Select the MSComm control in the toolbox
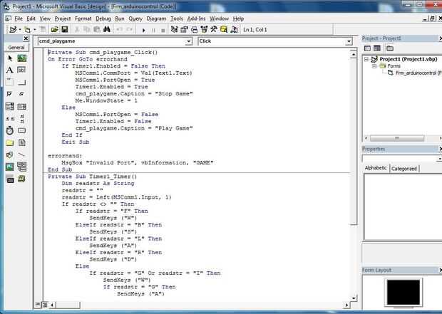Viewport: 442px width, 314px height. click(21, 179)
